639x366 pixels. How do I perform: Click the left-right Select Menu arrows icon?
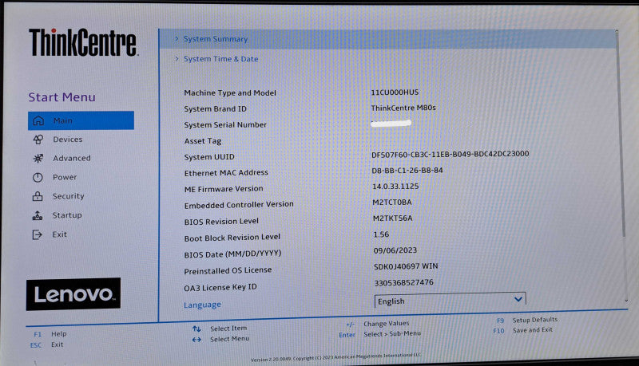tap(196, 339)
